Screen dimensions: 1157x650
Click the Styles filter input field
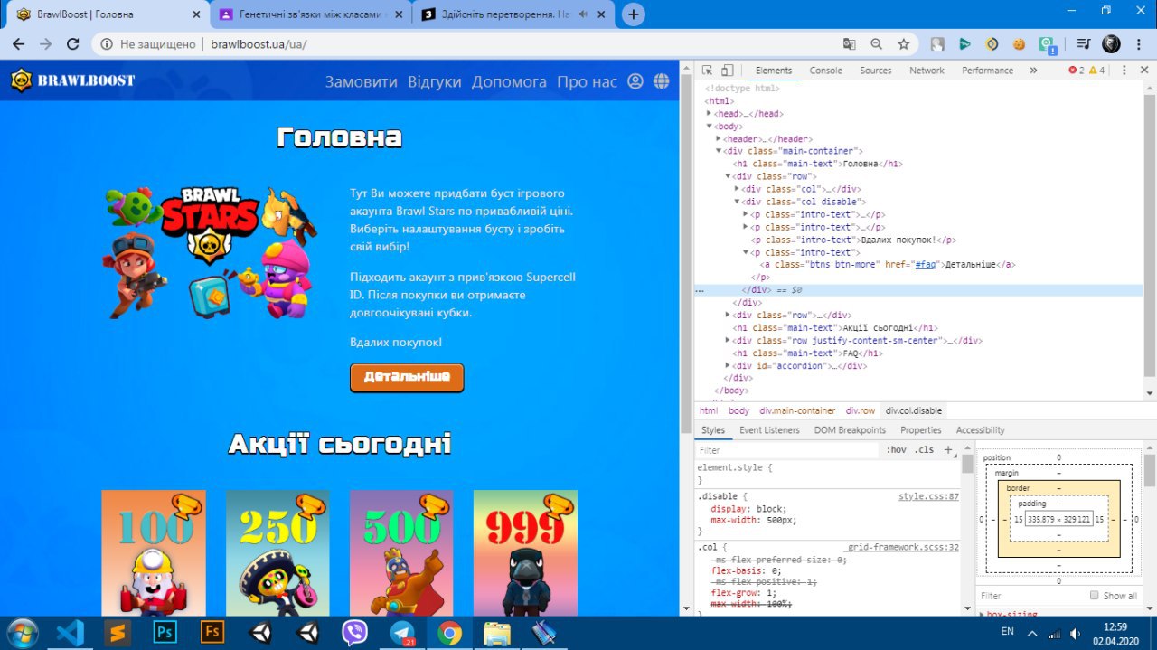pyautogui.click(x=786, y=449)
